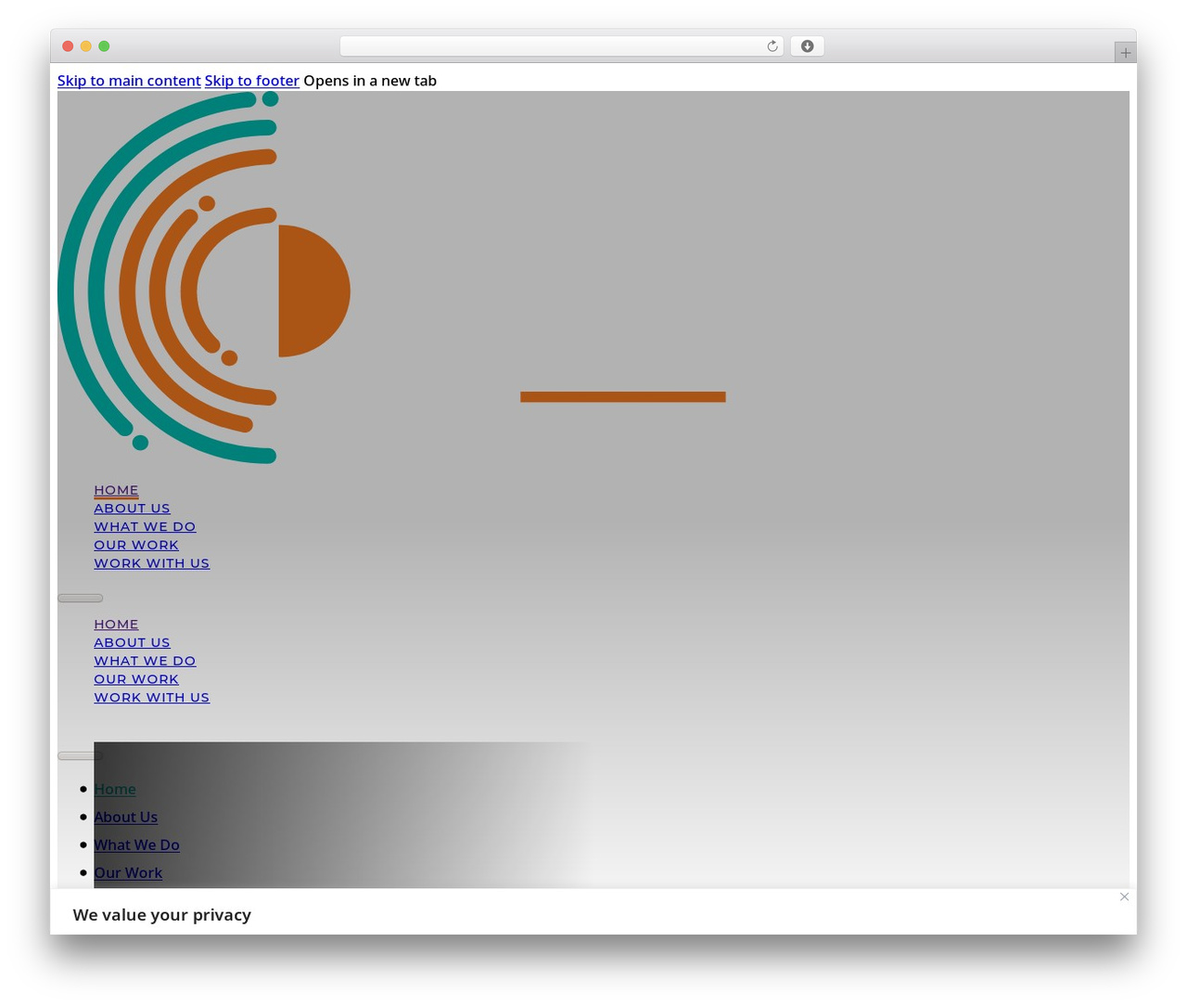Screen dimensions: 1187x1006
Task: Select HOME in the first uppercase menu
Action: pyautogui.click(x=116, y=490)
